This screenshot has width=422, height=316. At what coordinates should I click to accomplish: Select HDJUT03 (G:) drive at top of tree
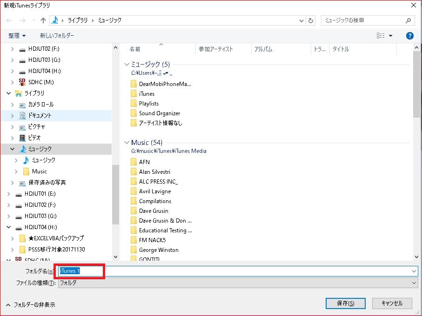[x=44, y=60]
